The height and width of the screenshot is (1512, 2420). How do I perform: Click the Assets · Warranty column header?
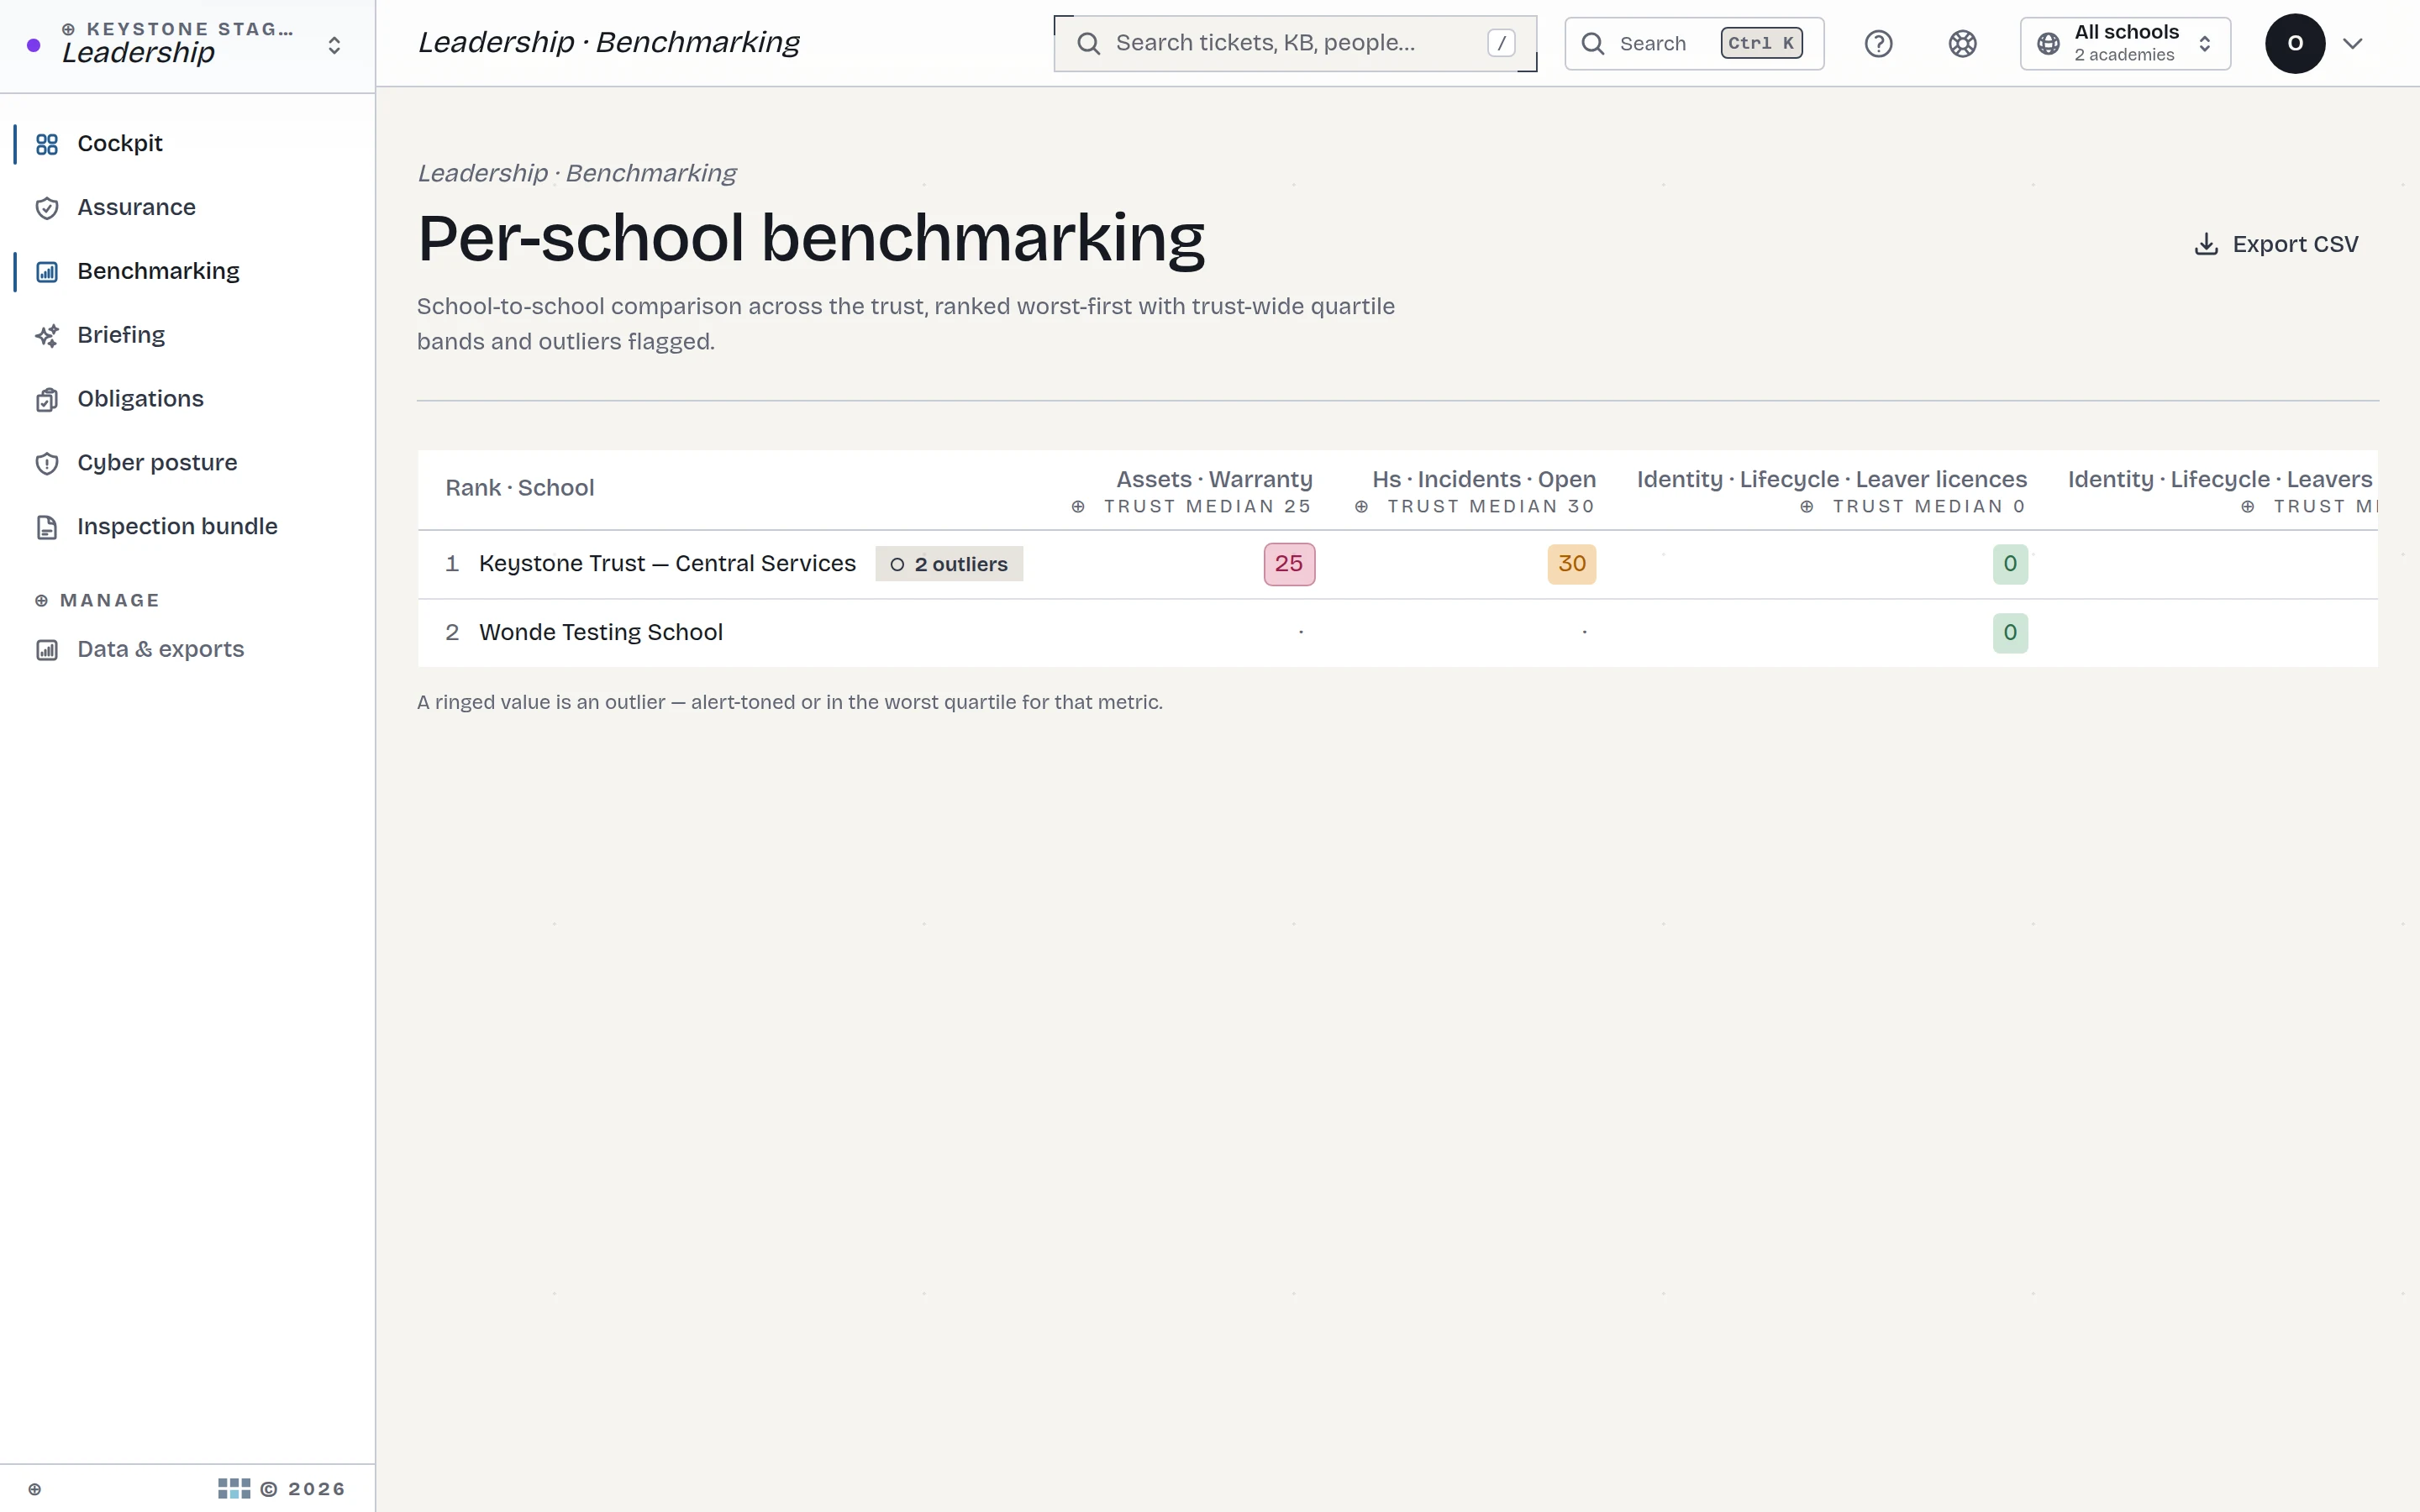(x=1214, y=480)
